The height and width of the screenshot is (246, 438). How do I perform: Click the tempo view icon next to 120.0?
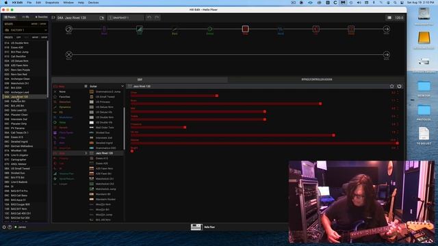(x=389, y=18)
